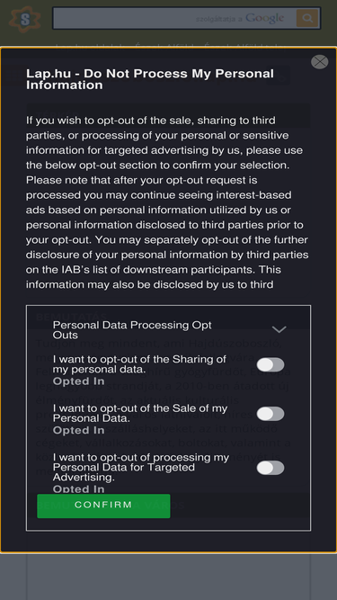337x600 pixels.
Task: Click the Google logo in search bar
Action: click(264, 18)
